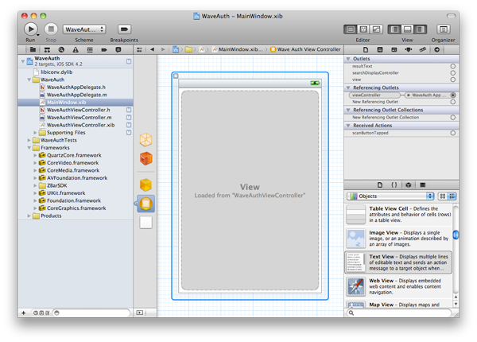
Task: Expand the document outline dock
Action: click(x=140, y=313)
